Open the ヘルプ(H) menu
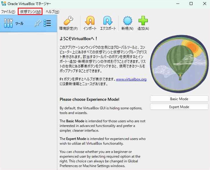210x170 pixels. 53,11
